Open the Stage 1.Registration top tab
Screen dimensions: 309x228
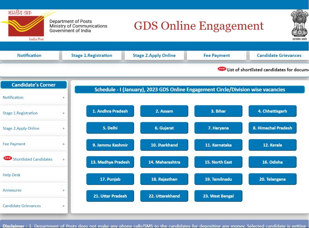(92, 56)
